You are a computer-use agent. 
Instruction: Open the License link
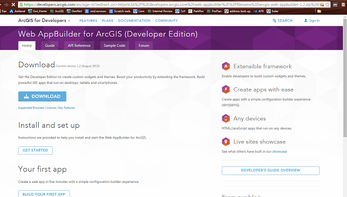[51, 108]
